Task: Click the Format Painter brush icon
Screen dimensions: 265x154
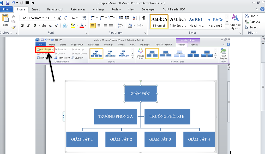Action: (14, 27)
